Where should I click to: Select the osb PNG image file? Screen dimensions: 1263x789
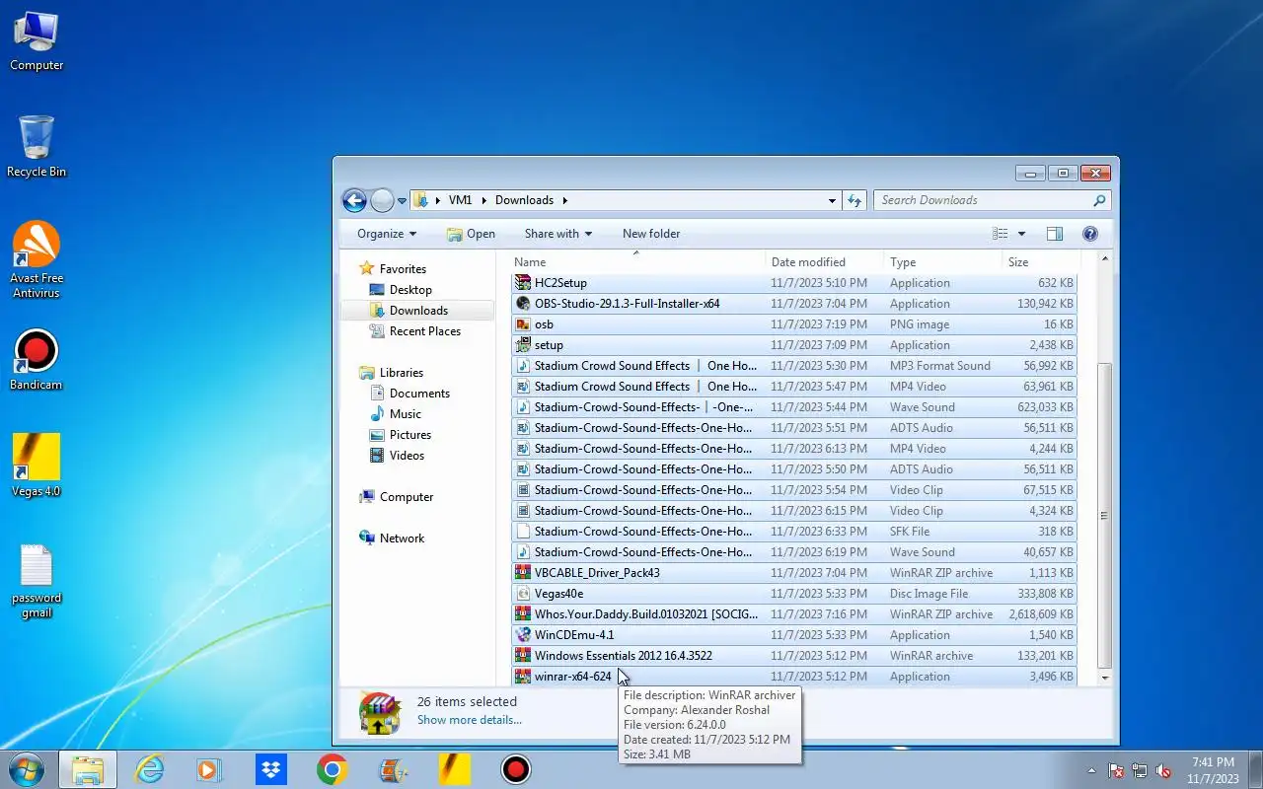pyautogui.click(x=793, y=324)
